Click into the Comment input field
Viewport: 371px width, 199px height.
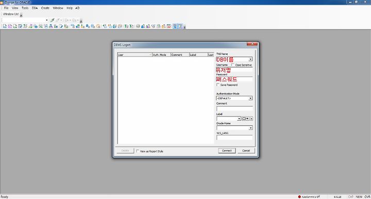point(234,108)
